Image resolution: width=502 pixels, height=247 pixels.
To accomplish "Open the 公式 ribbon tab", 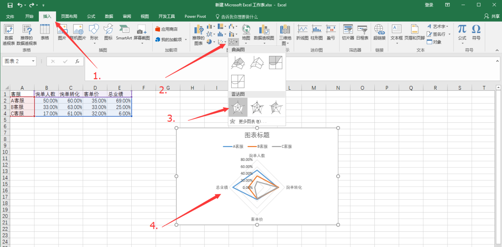I will [x=91, y=16].
